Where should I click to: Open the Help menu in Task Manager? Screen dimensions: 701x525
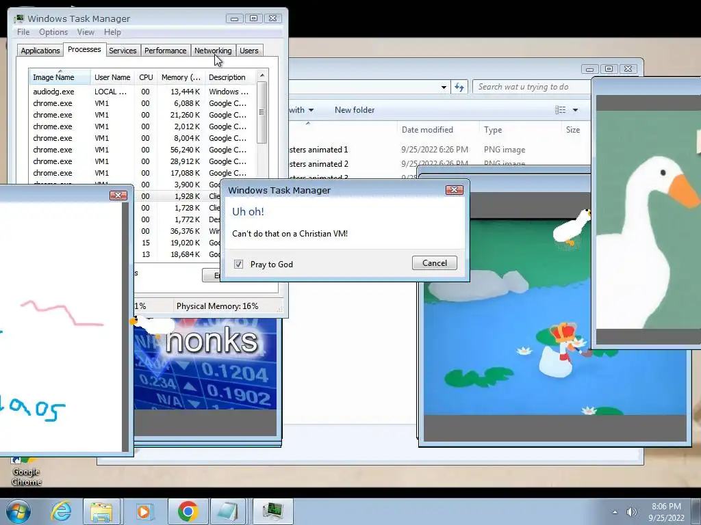point(112,32)
